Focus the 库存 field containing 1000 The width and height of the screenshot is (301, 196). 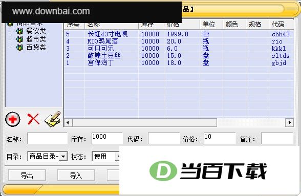click(x=107, y=138)
